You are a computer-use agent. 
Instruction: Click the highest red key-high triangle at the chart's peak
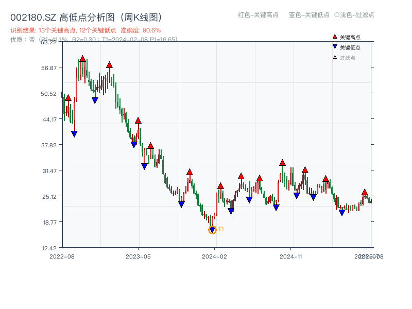tap(82, 59)
